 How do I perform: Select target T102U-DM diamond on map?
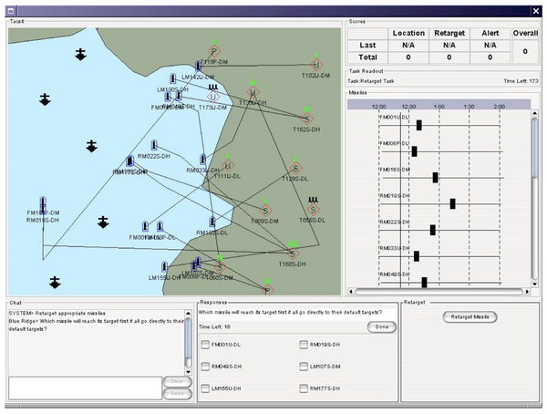click(x=316, y=65)
